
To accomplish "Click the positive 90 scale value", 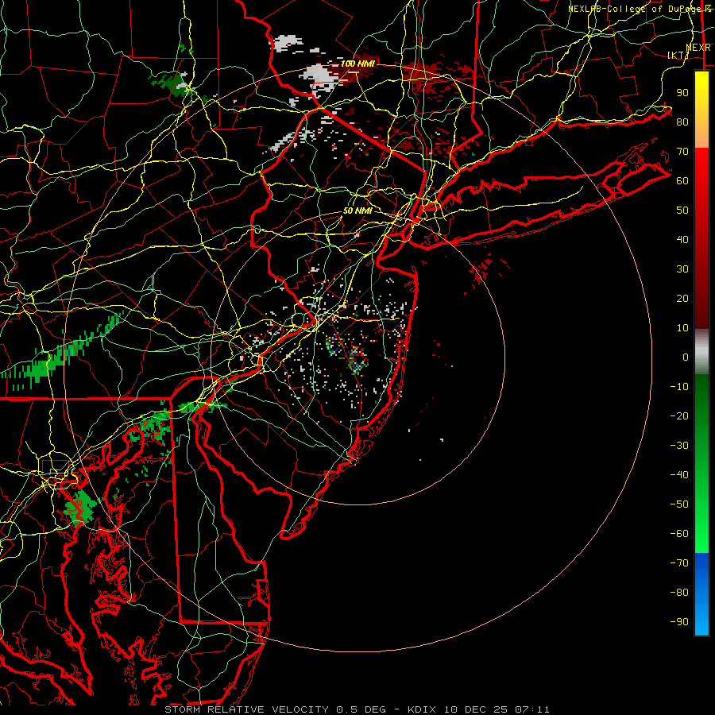I will [x=682, y=93].
